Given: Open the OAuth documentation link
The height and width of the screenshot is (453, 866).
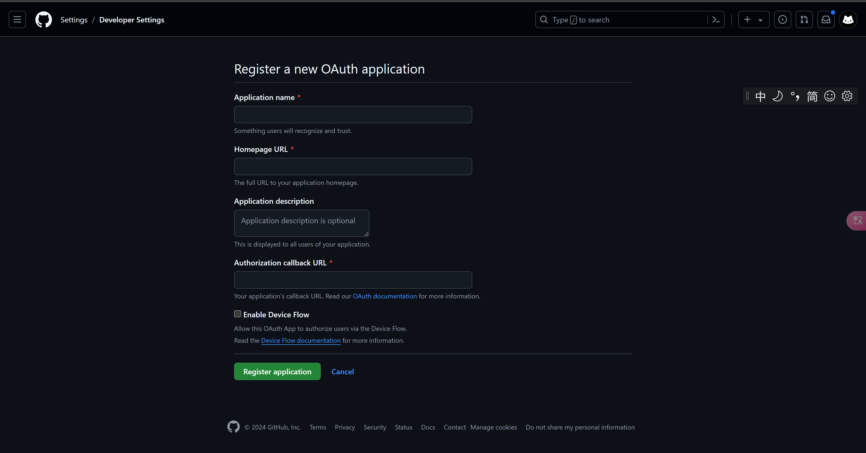Looking at the screenshot, I should tap(385, 296).
